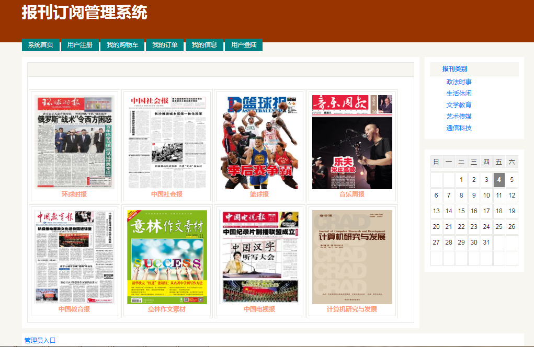Viewport: 534px width, 347px height.
Task: Choose calendar day 23
Action: [x=474, y=227]
